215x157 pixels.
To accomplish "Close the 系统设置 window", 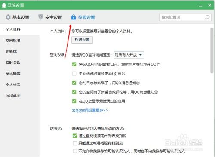I will [209, 5].
